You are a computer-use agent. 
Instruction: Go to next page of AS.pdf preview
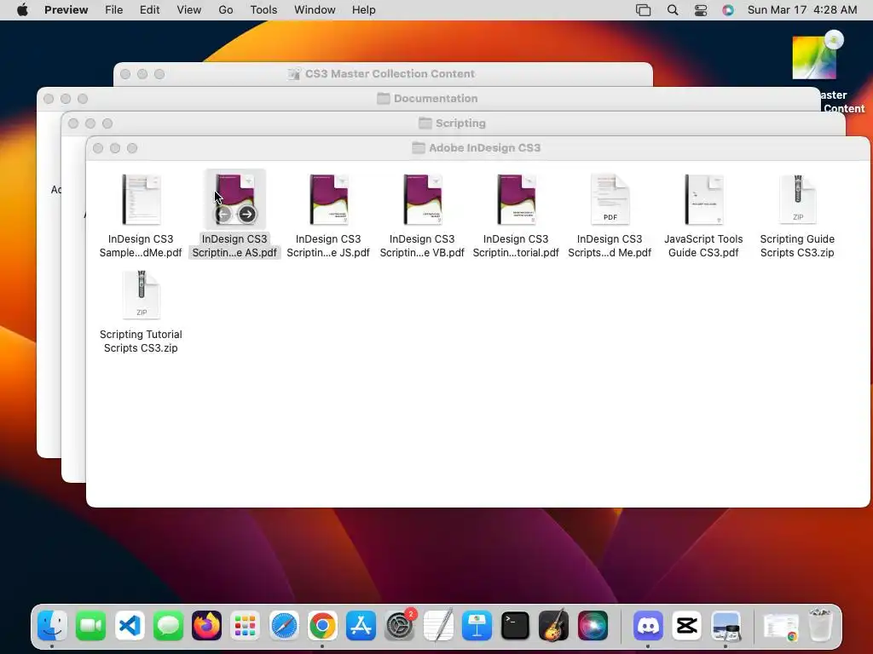247,214
